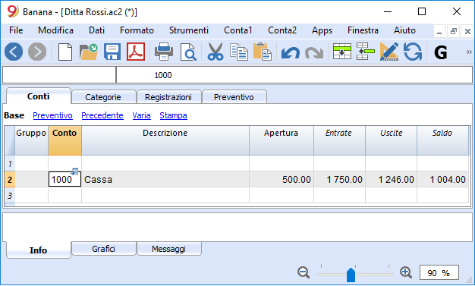Create a new file with blank page icon
The width and height of the screenshot is (475, 286).
point(65,52)
